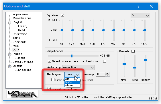Click the 500 Hz equalizer slider handle
Screen dimensions: 161x104
93,30
